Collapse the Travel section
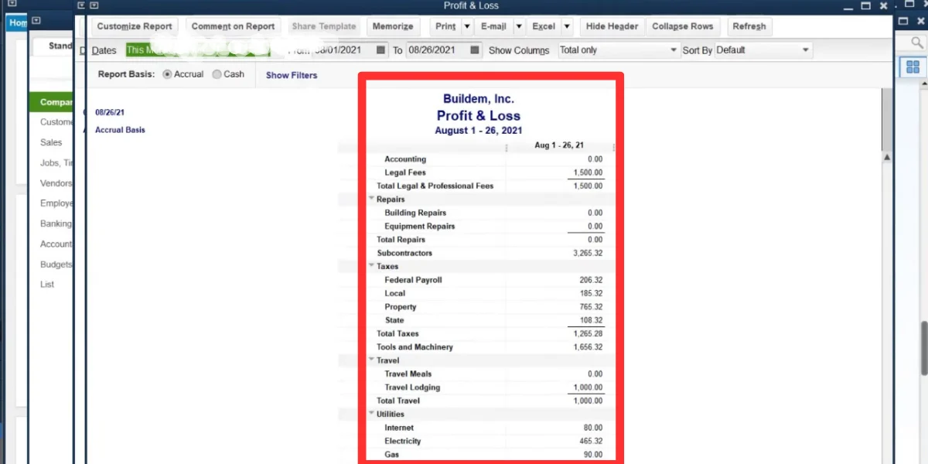The image size is (928, 464). pos(371,360)
